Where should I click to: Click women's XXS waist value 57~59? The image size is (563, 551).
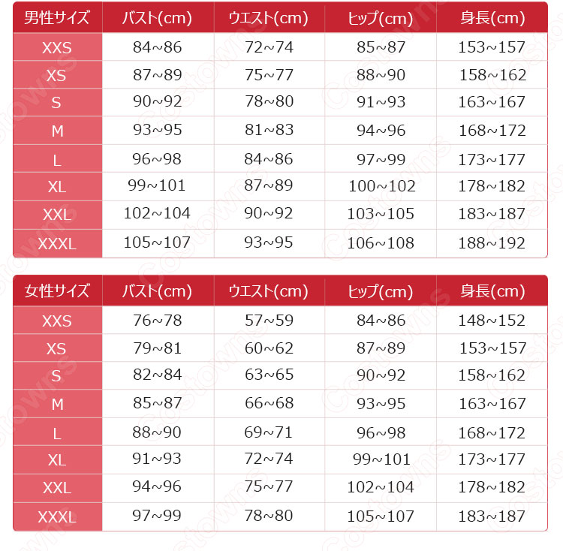pos(268,321)
